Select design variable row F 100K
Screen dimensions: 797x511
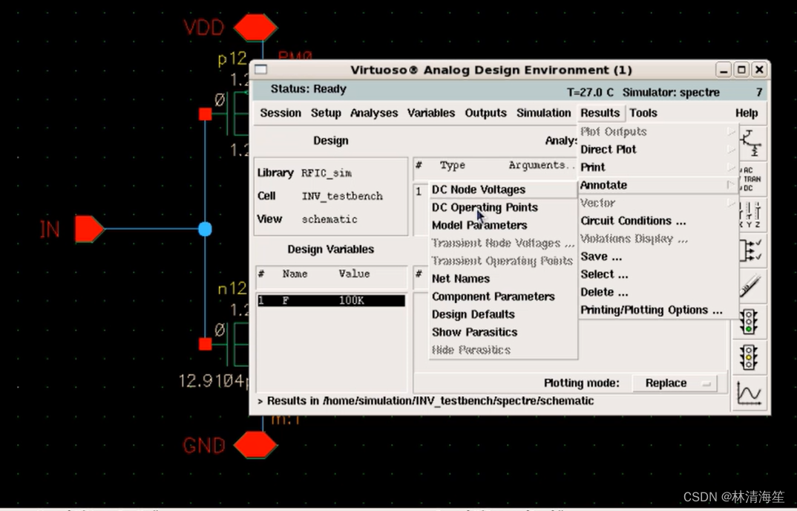pyautogui.click(x=331, y=300)
